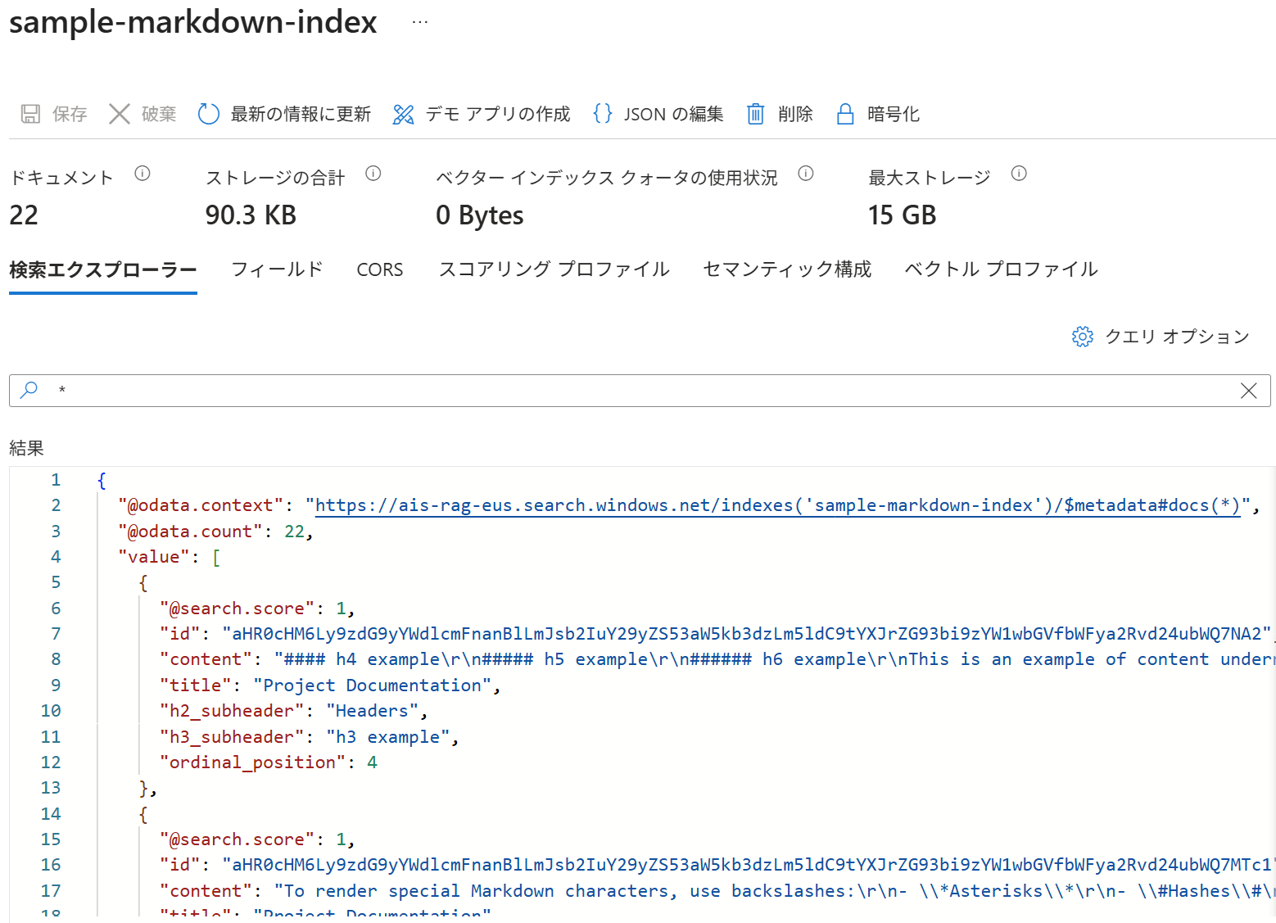Switch to the ベクトル プロファイル tab
Viewport: 1276px width, 923px height.
[1001, 270]
